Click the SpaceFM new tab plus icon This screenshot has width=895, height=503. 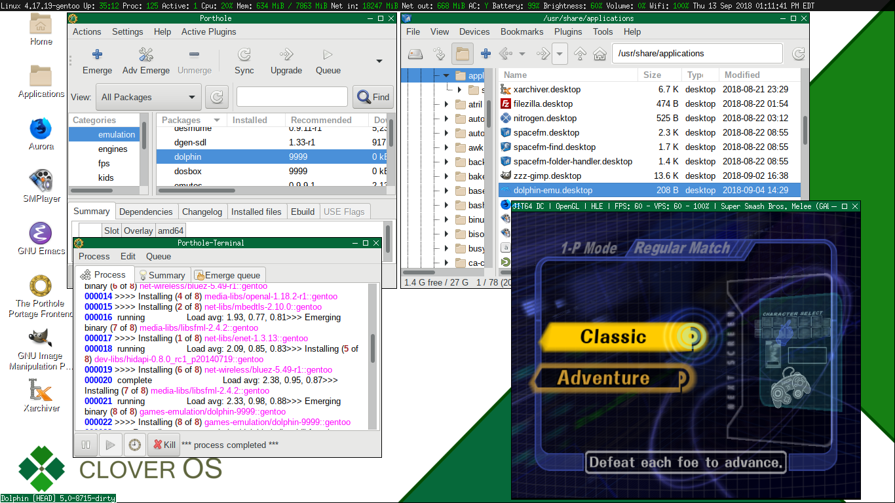[x=486, y=54]
